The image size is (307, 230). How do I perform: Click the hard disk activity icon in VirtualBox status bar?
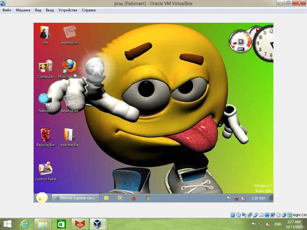(x=233, y=215)
